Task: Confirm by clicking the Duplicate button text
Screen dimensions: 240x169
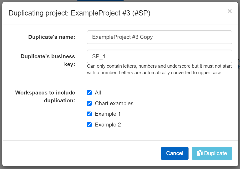Action: tap(215, 153)
